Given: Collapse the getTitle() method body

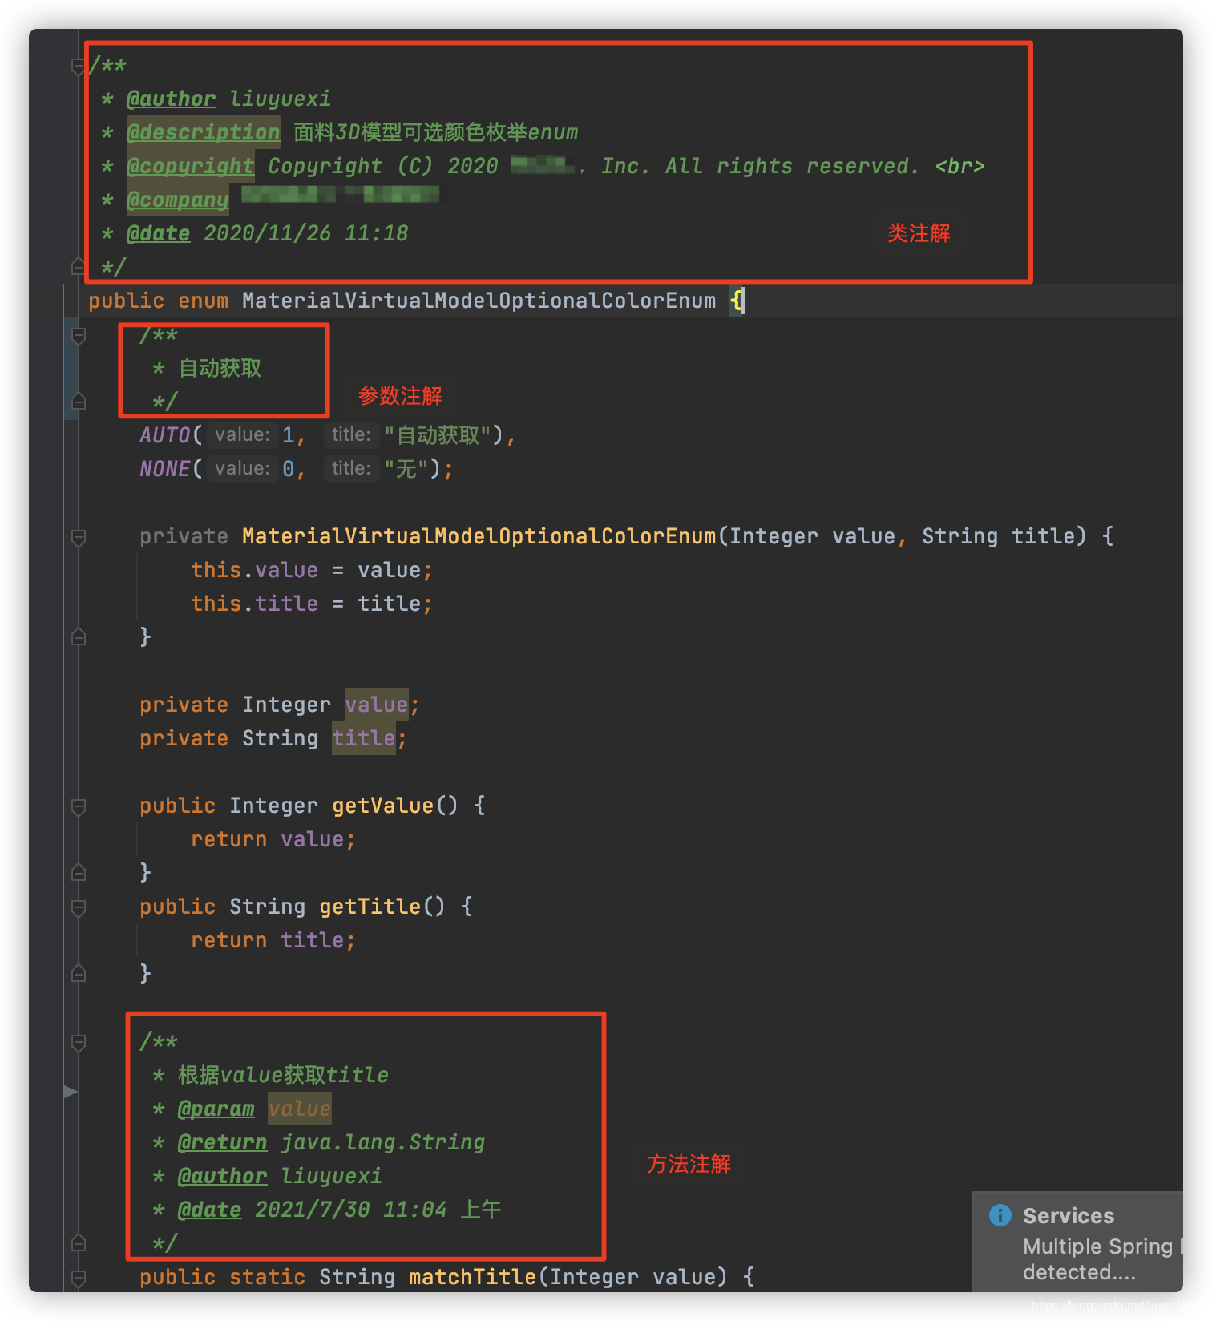Looking at the screenshot, I should coord(79,907).
